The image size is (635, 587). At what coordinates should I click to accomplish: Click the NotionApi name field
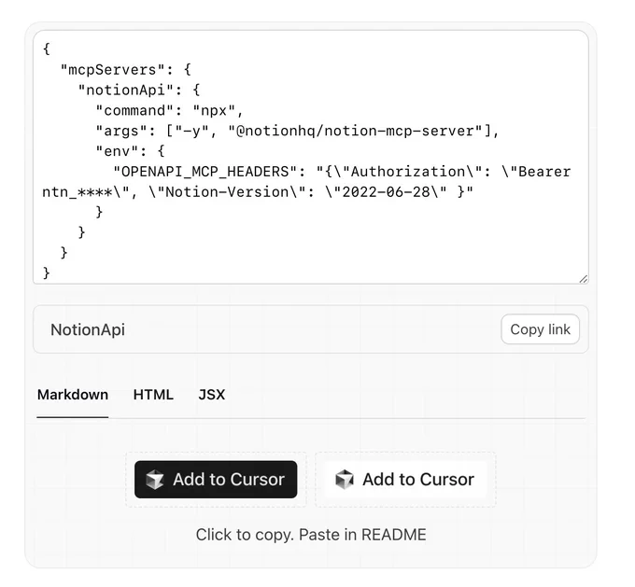coord(311,329)
